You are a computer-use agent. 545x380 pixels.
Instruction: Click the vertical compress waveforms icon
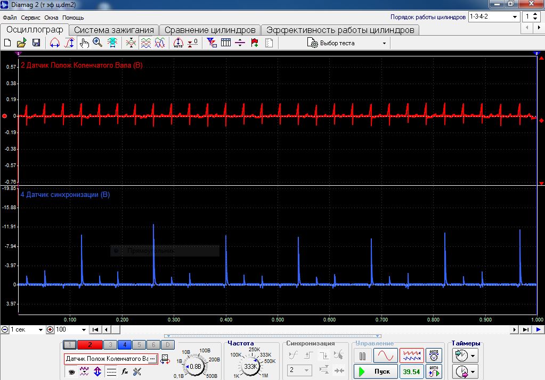[131, 43]
